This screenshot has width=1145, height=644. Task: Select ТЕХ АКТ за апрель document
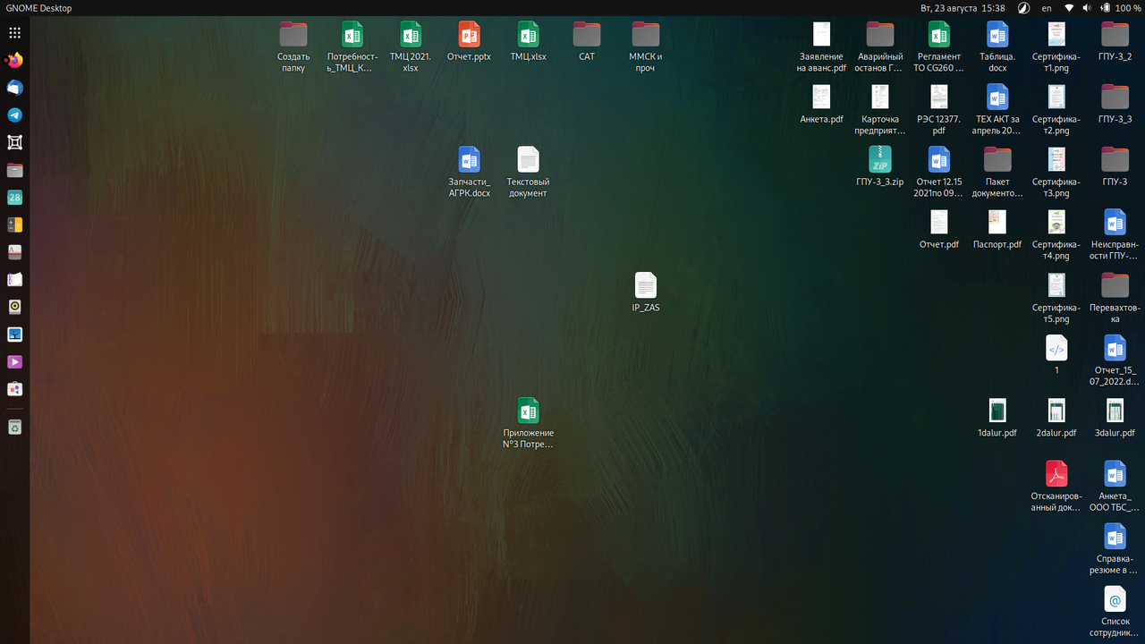pyautogui.click(x=997, y=110)
